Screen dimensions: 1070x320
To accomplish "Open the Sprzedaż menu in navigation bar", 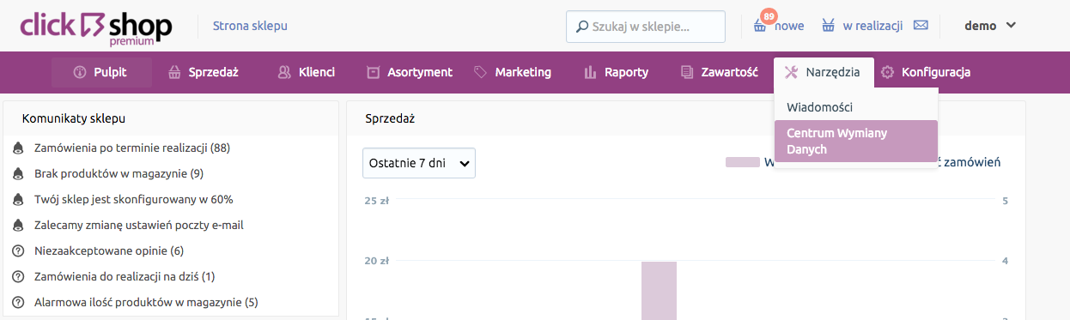I will coord(204,72).
